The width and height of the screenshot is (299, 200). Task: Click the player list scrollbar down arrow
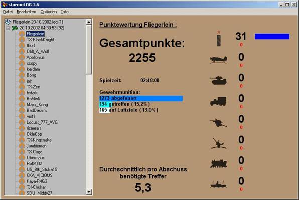tap(89, 192)
